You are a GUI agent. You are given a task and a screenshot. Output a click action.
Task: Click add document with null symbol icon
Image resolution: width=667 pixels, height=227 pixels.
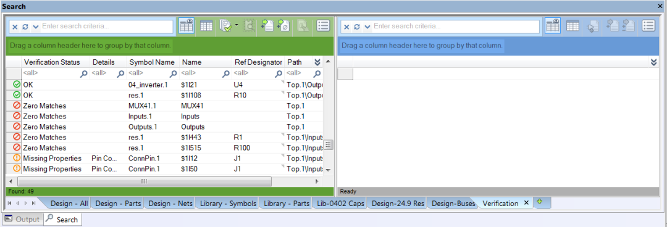coord(283,25)
